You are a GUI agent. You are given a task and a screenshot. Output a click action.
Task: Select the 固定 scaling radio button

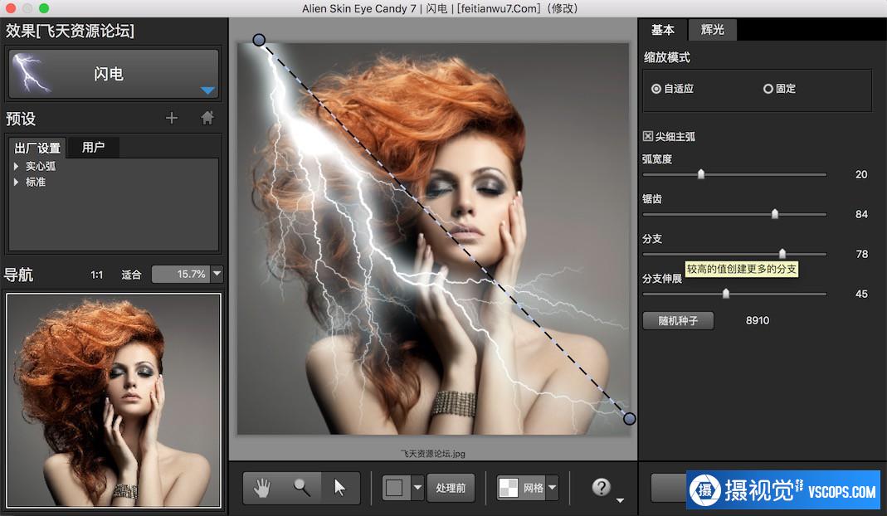pyautogui.click(x=768, y=89)
